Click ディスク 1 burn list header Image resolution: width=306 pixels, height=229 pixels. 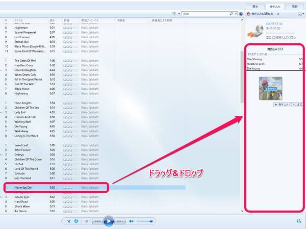point(257,54)
